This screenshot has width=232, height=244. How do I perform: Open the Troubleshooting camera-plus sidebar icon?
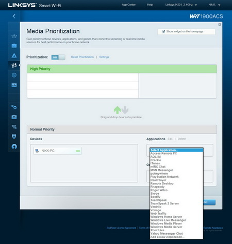14,117
